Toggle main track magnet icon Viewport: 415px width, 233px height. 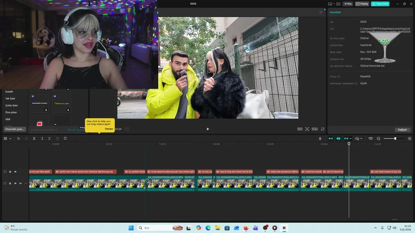click(x=331, y=139)
